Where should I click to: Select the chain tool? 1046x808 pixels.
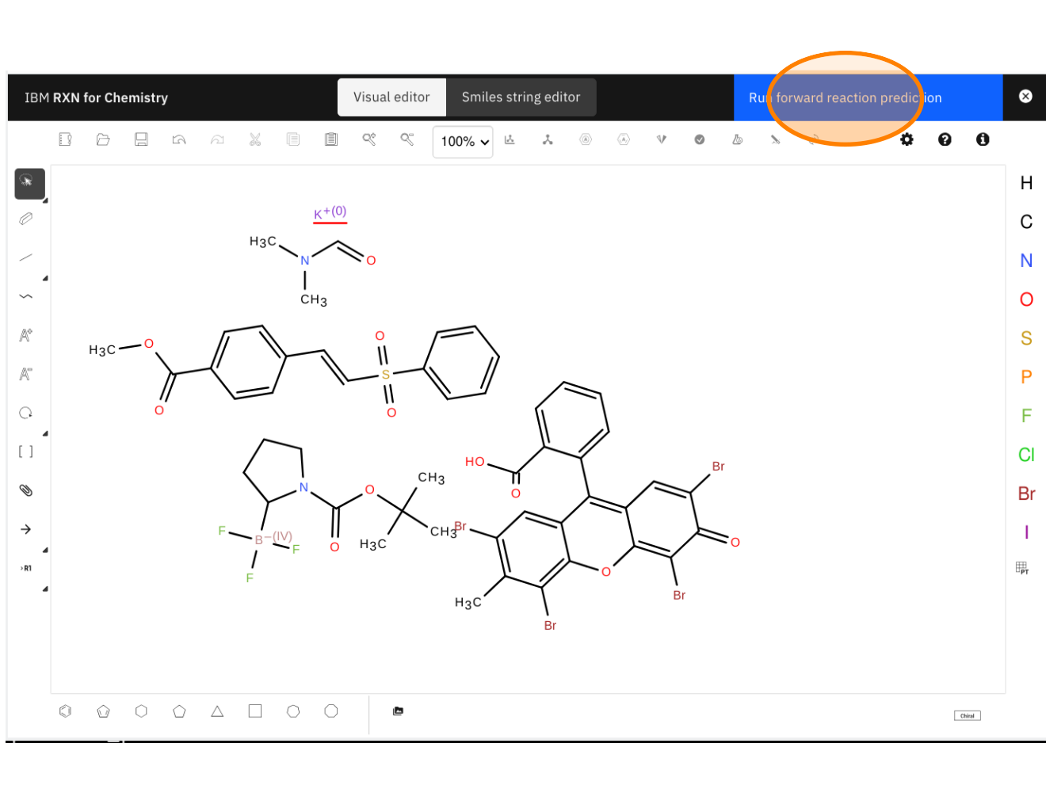point(26,296)
